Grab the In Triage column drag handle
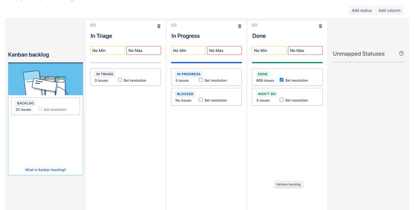 click(x=93, y=25)
